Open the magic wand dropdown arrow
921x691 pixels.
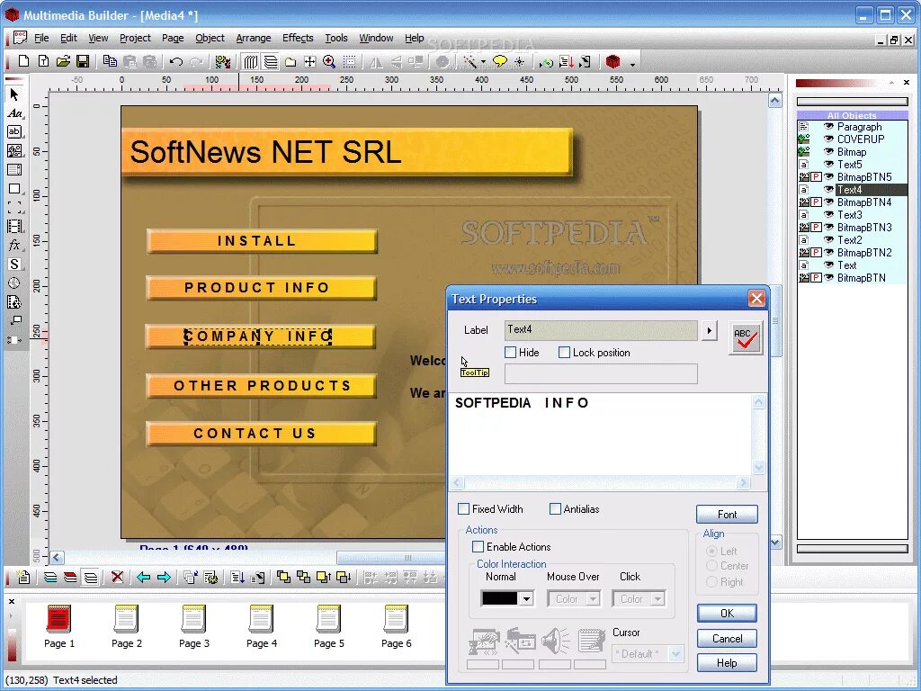[483, 62]
